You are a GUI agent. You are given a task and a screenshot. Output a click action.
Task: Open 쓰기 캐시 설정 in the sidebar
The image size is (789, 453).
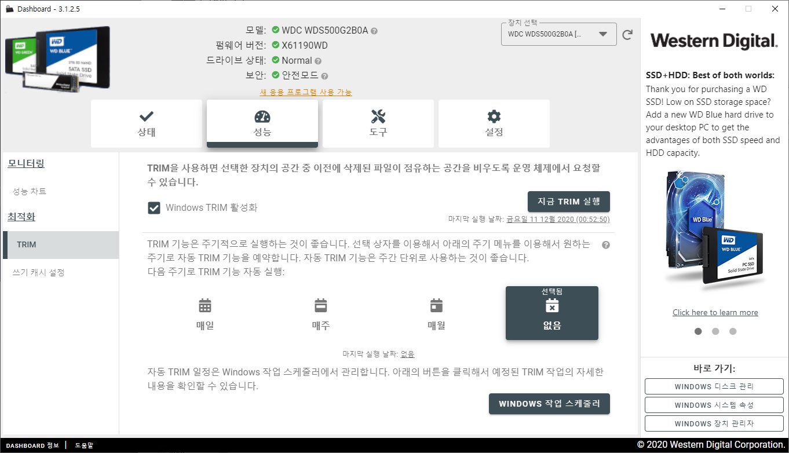tap(38, 272)
